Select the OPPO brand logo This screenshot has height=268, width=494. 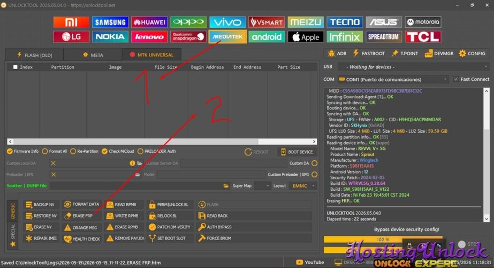(x=188, y=22)
